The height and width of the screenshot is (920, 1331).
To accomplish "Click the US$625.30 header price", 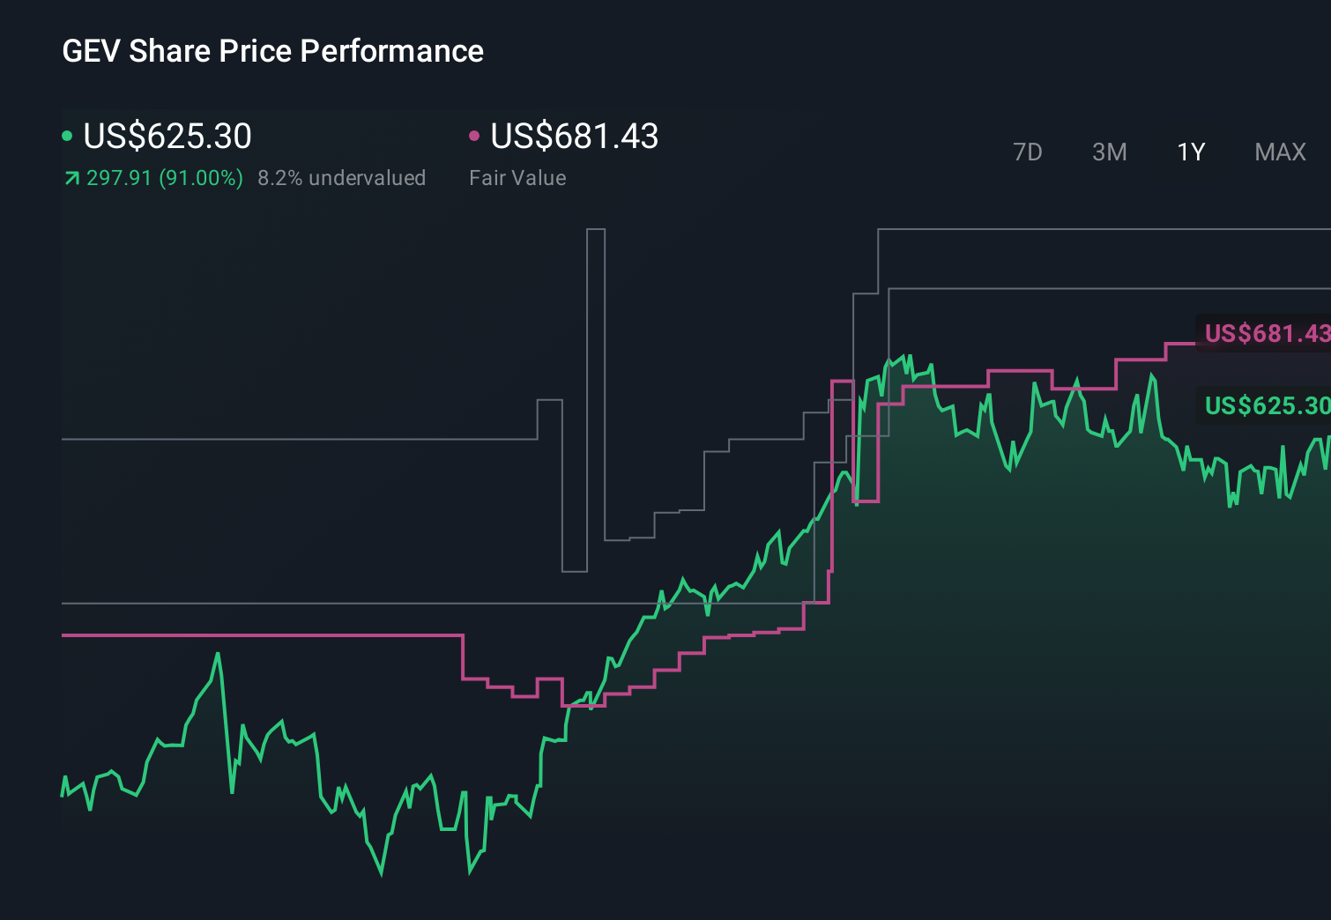I will [x=167, y=136].
